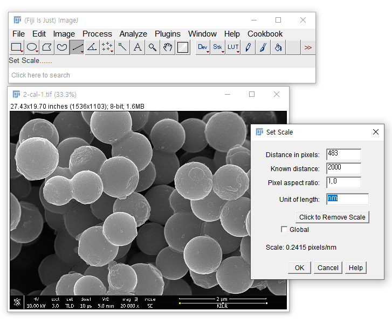Open the Image menu

(x=64, y=34)
